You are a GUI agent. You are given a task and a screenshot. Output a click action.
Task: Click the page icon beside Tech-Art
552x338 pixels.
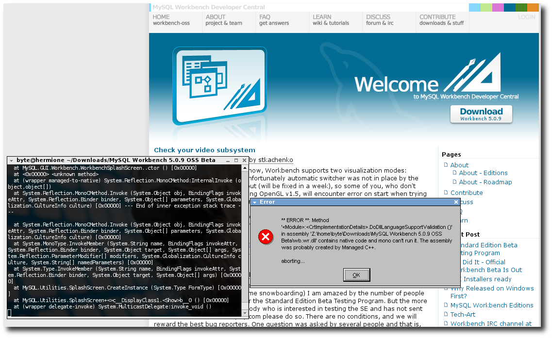pos(446,314)
